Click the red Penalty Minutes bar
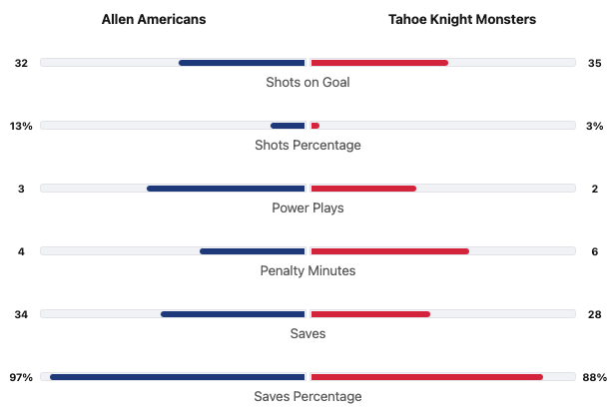The image size is (615, 413). [389, 251]
